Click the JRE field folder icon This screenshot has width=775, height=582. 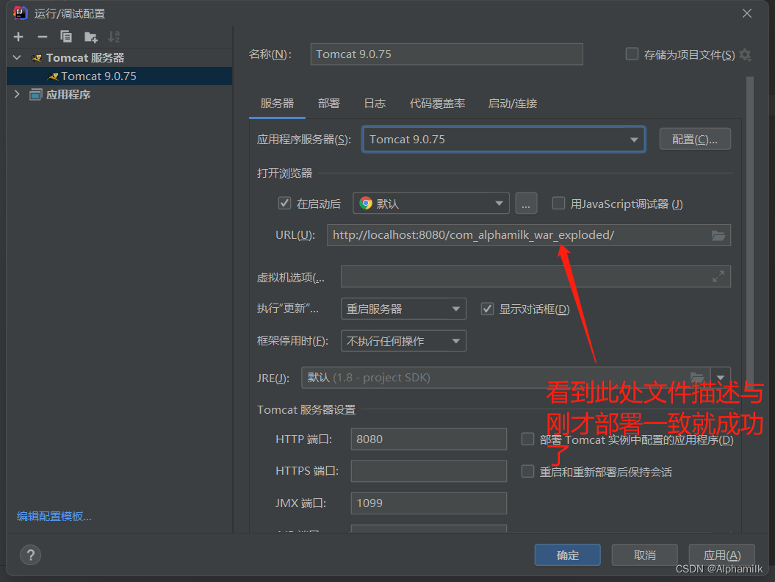[x=697, y=378]
